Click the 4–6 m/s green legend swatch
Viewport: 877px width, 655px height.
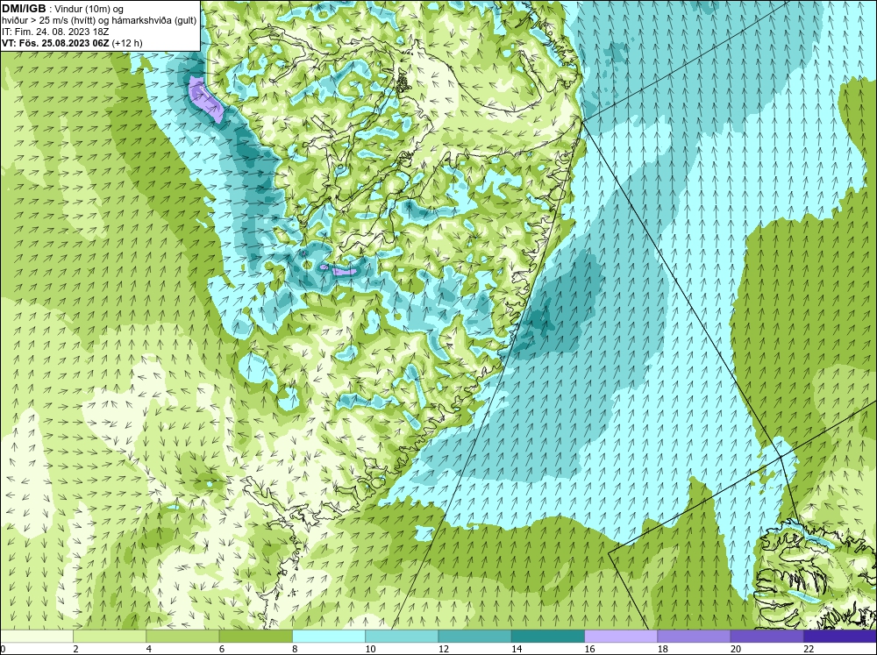point(182,636)
